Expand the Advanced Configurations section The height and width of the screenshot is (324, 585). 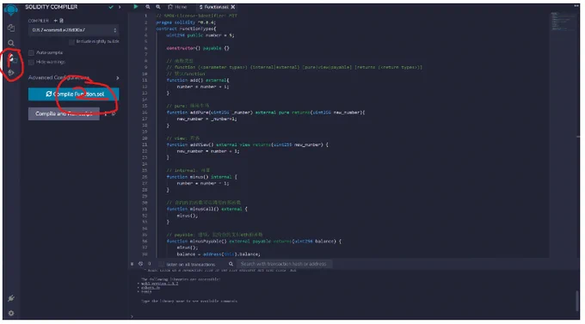(74, 77)
